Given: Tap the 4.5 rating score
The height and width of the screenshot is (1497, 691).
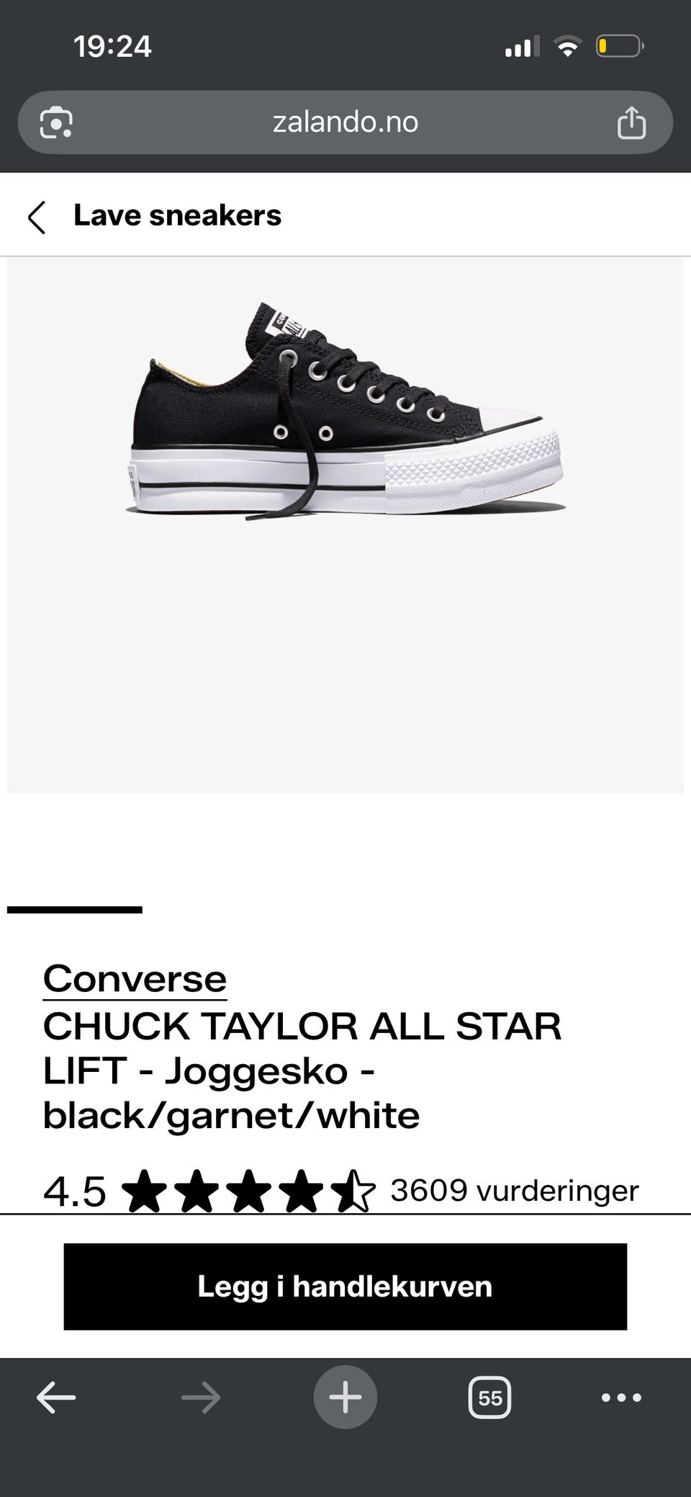Looking at the screenshot, I should tap(75, 1191).
